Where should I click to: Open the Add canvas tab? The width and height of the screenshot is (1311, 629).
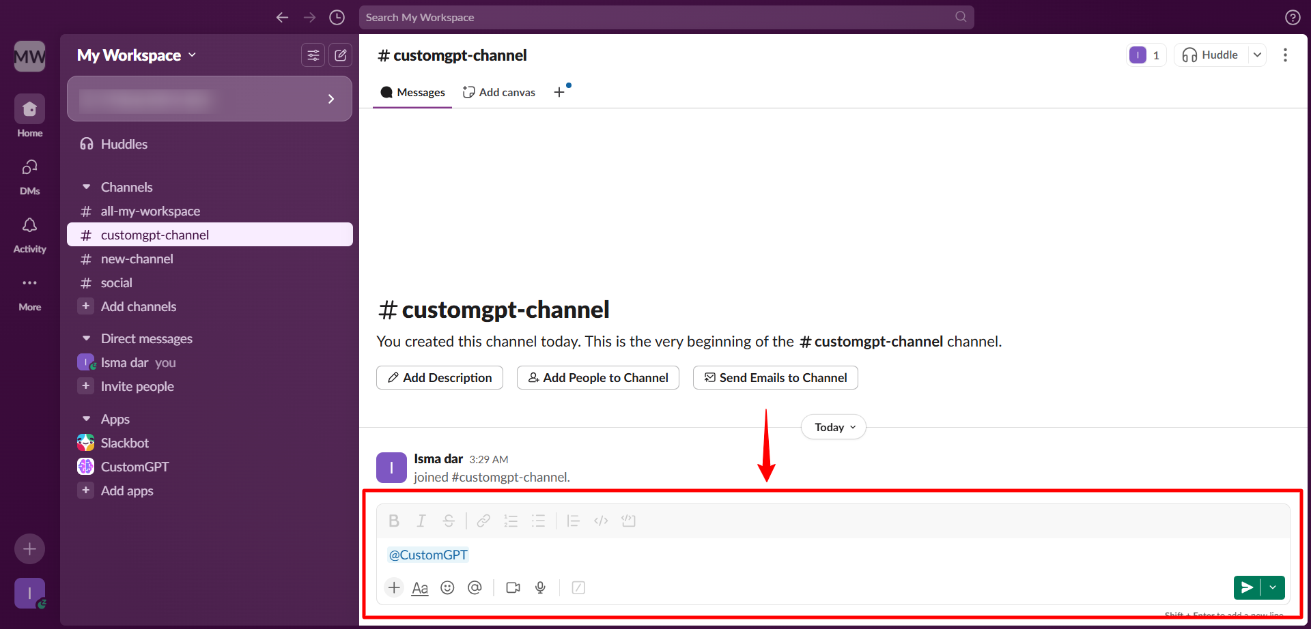(499, 92)
